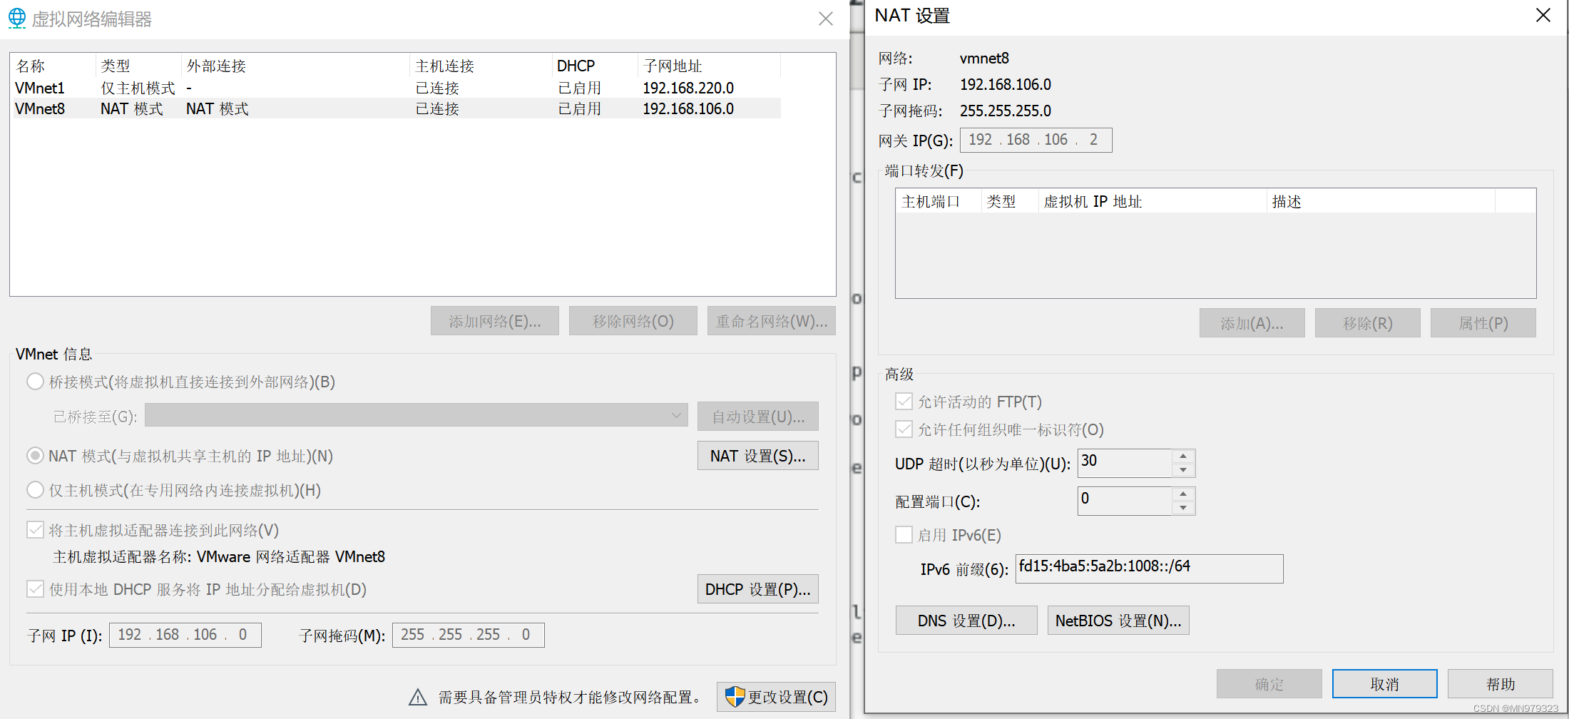
Task: Click 添加(A)... port forwarding button
Action: [x=1252, y=323]
